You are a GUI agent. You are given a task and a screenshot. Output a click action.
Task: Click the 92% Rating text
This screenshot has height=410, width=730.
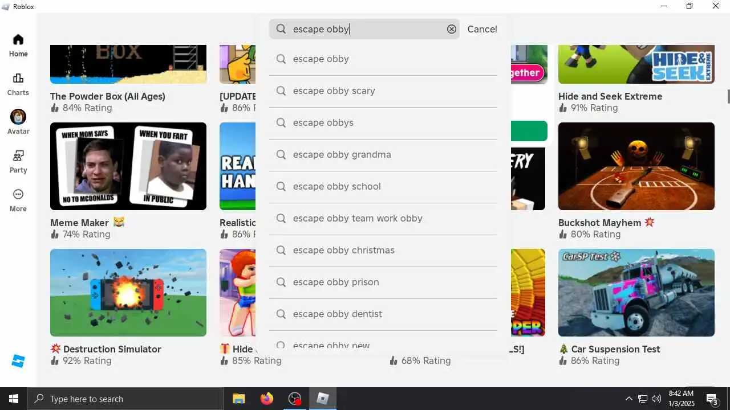pyautogui.click(x=87, y=360)
